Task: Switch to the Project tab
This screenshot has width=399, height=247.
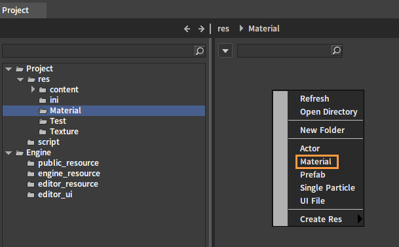Action: point(16,10)
